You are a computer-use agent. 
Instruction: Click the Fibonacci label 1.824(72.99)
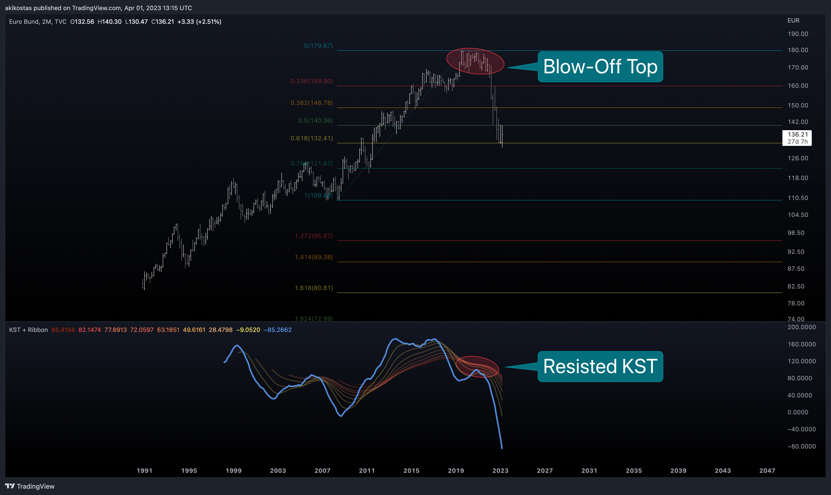[314, 319]
